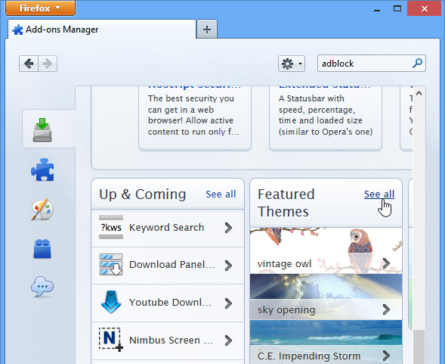
Task: Expand arrow next to Youtube Downl...
Action: tap(228, 303)
